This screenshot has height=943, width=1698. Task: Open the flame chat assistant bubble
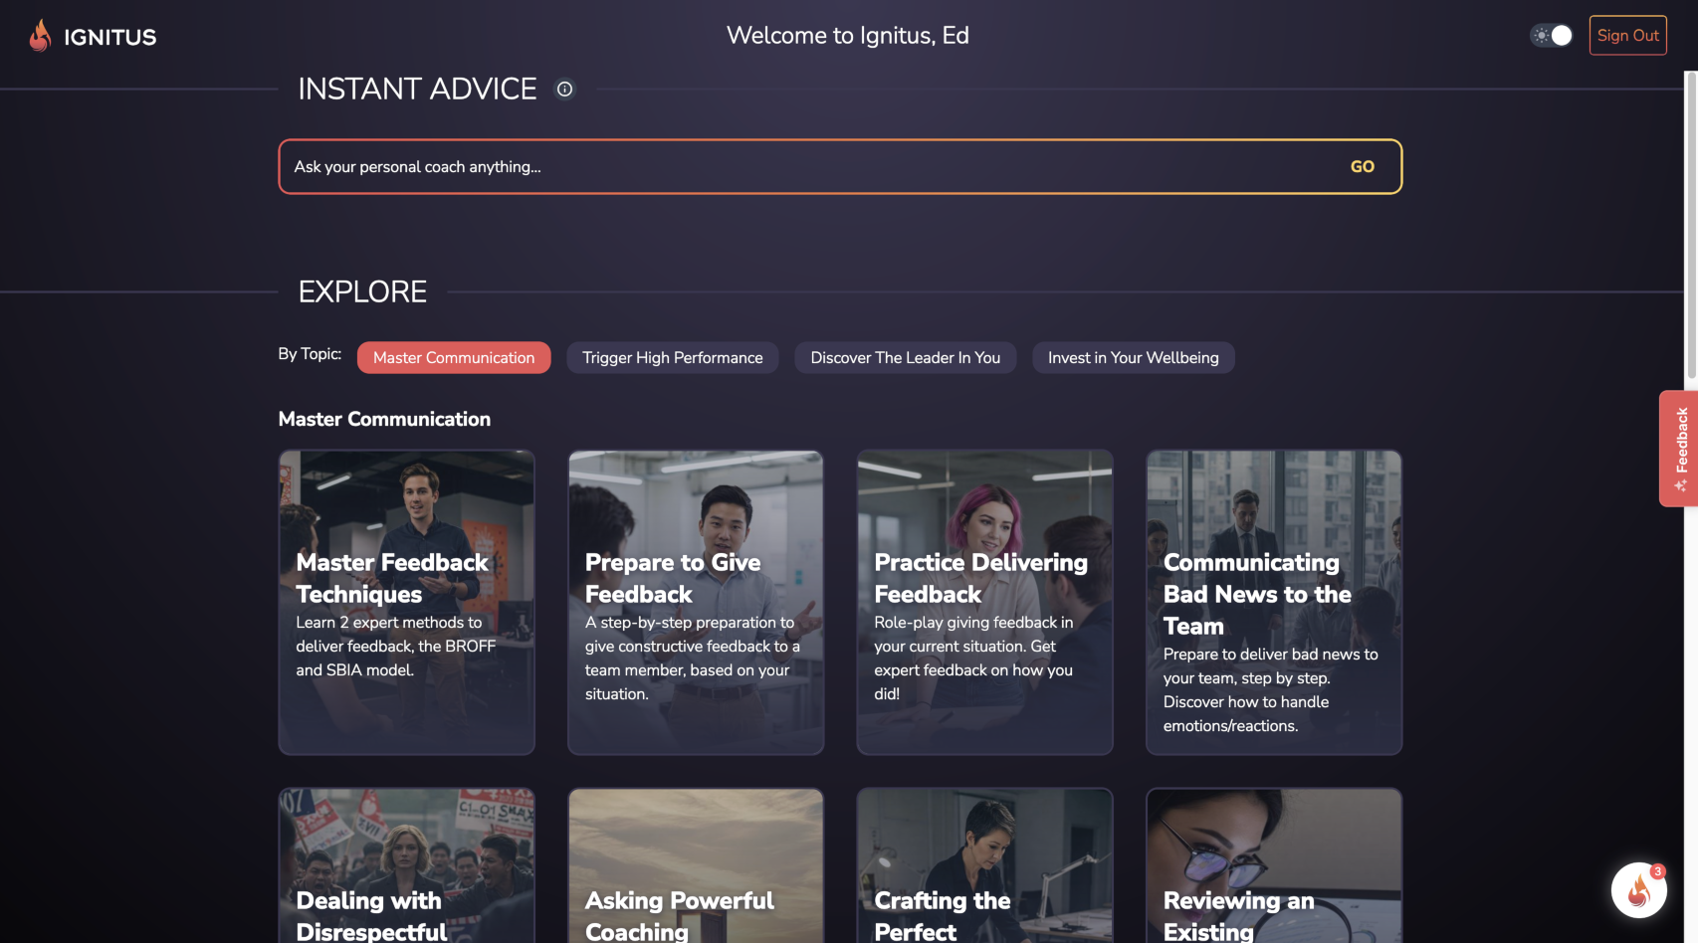tap(1638, 890)
